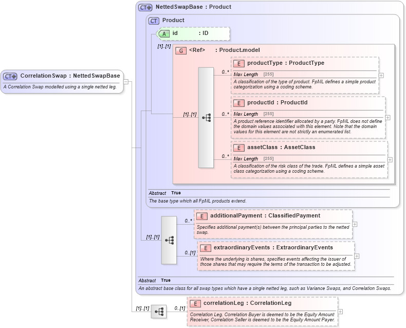
Task: Expand the extraordinaryEvents element
Action: point(357,256)
